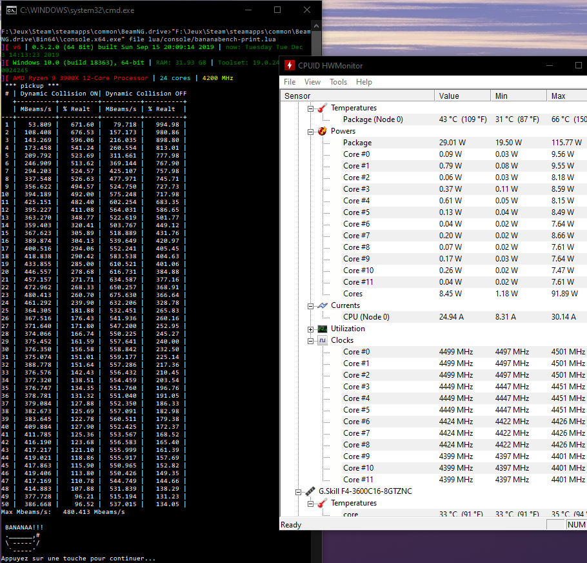Collapse the Powers tree node
Viewport: 587px width, 563px height.
click(x=310, y=132)
